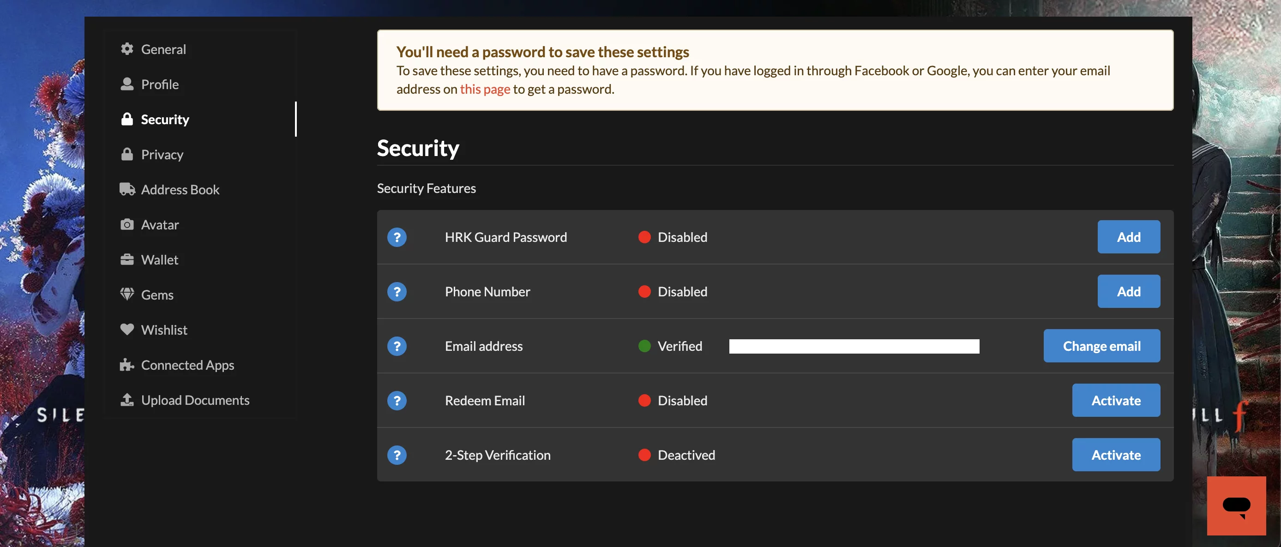The height and width of the screenshot is (547, 1281).
Task: Click the General gear icon
Action: (x=127, y=49)
